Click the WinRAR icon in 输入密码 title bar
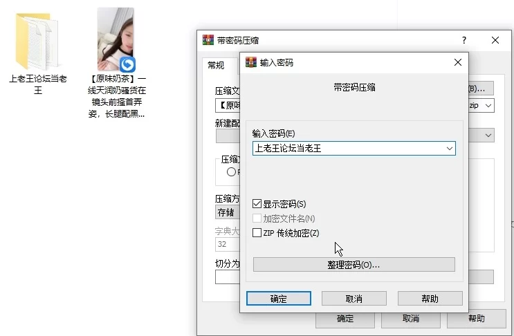 click(251, 62)
